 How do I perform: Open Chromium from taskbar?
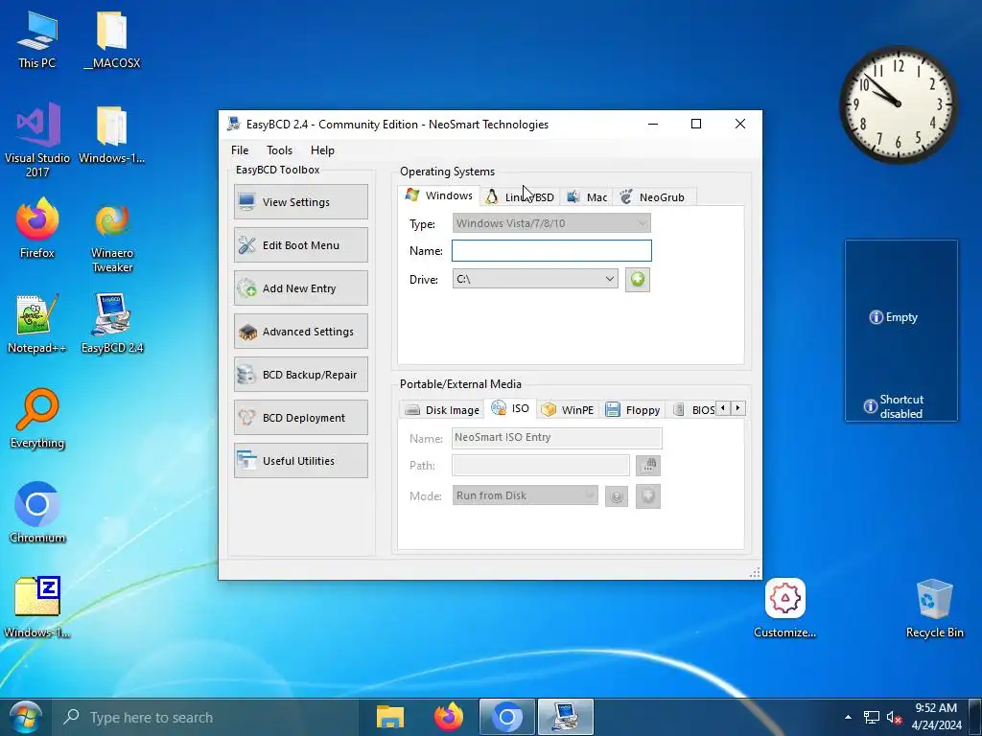click(507, 717)
